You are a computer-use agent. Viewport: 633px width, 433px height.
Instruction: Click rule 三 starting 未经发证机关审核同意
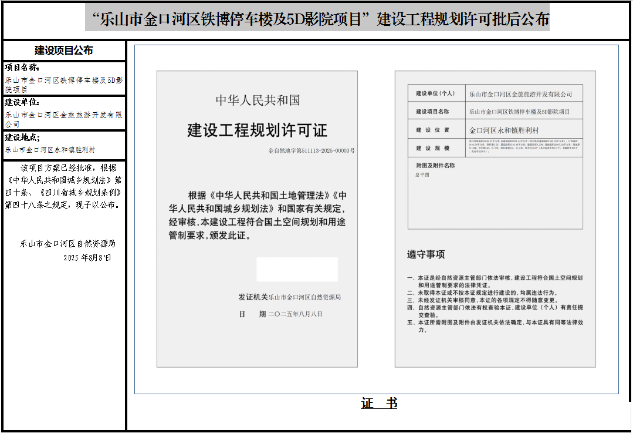[x=483, y=300]
